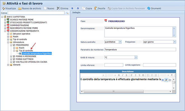Expand Istruzioni operative node
Image resolution: width=185 pixels, height=111 pixels.
pos(8,34)
